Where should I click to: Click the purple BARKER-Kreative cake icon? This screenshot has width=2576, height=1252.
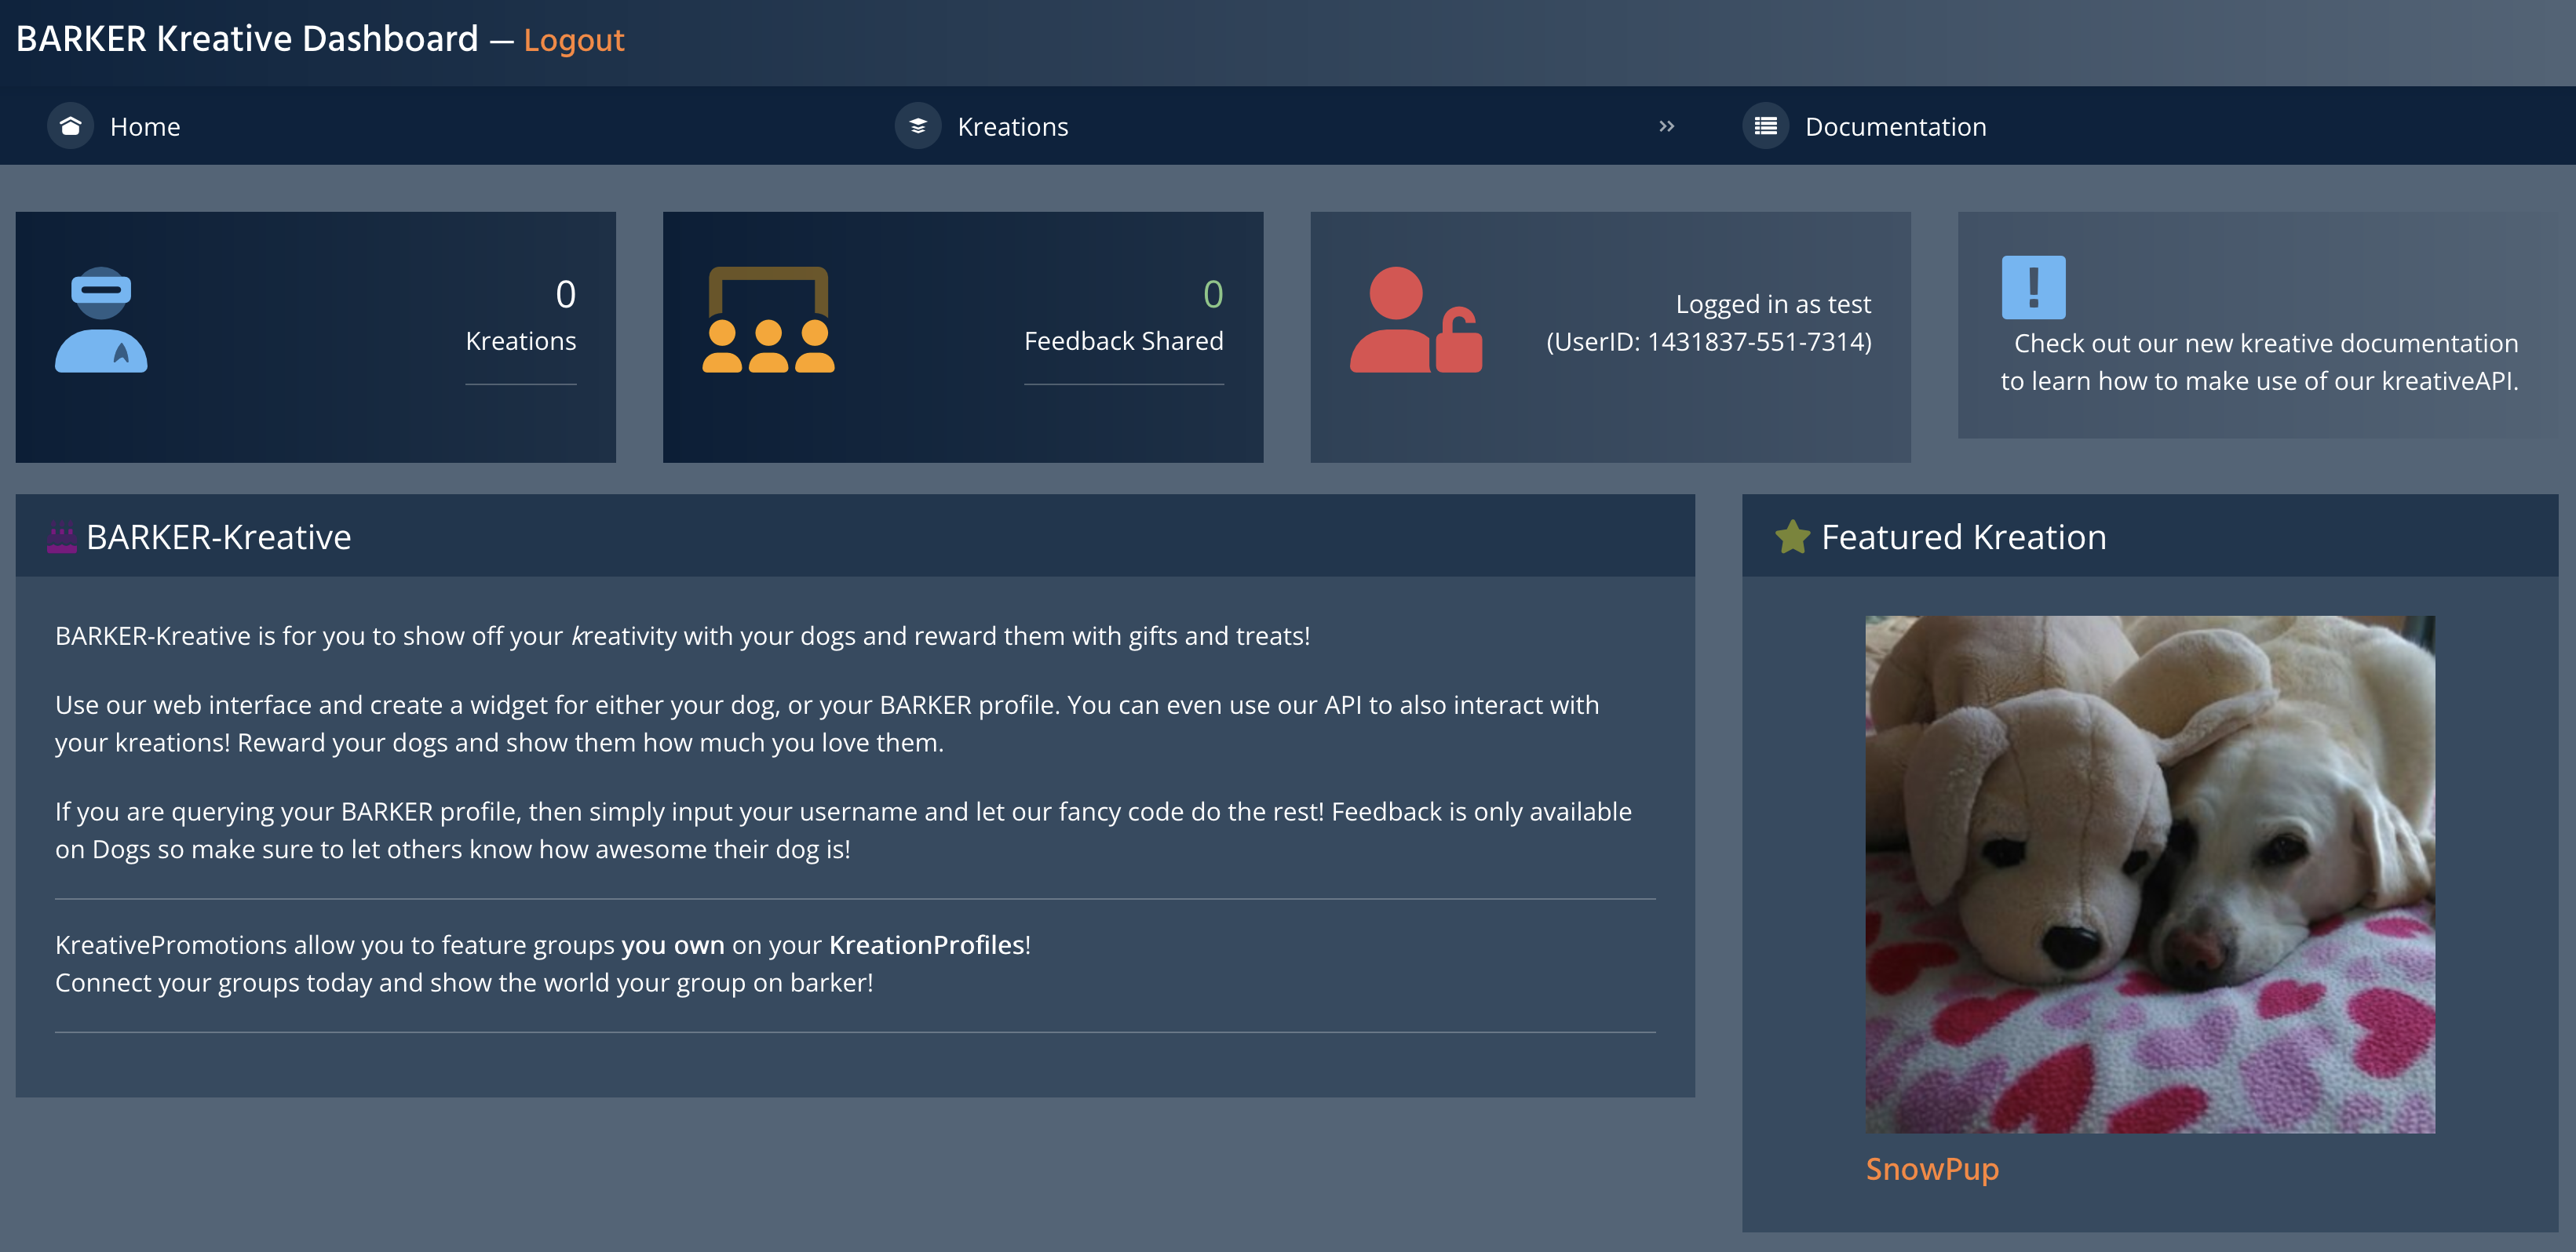62,537
